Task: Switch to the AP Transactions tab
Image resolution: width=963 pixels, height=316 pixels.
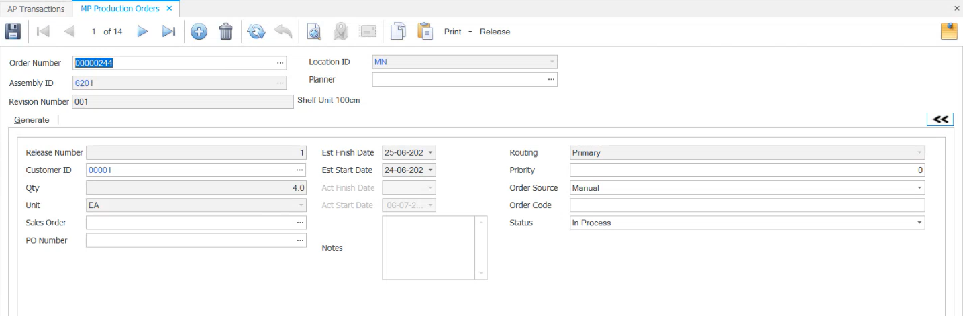Action: point(36,9)
